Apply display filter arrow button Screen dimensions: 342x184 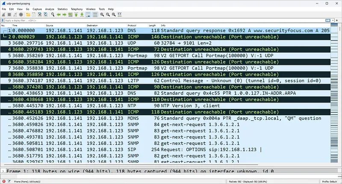(x=328, y=20)
